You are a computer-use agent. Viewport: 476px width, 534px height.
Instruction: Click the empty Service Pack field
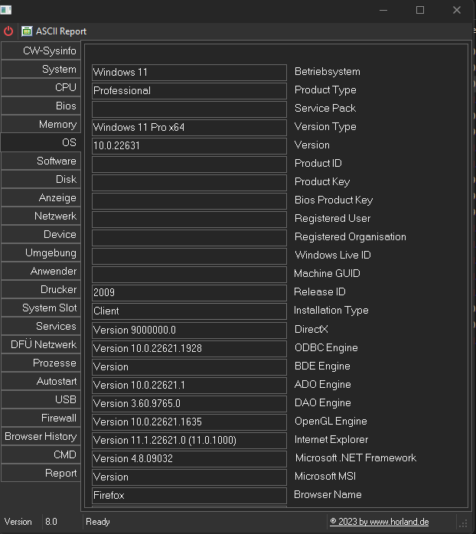pyautogui.click(x=189, y=109)
